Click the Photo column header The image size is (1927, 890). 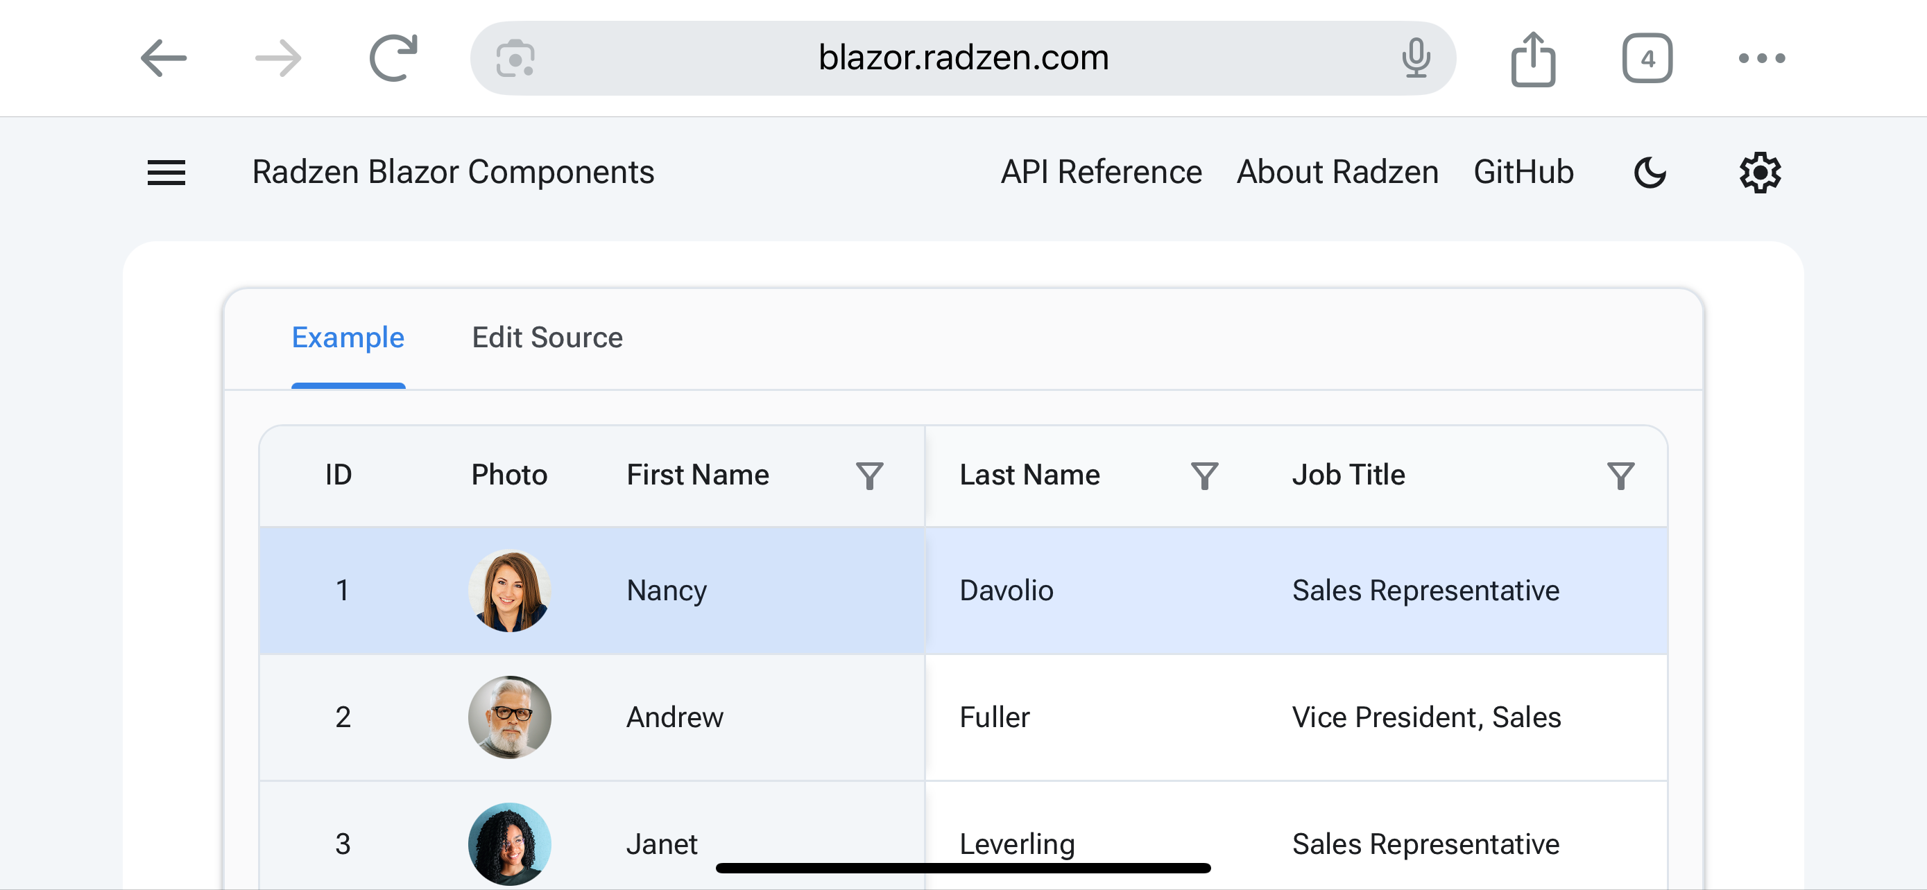(508, 475)
